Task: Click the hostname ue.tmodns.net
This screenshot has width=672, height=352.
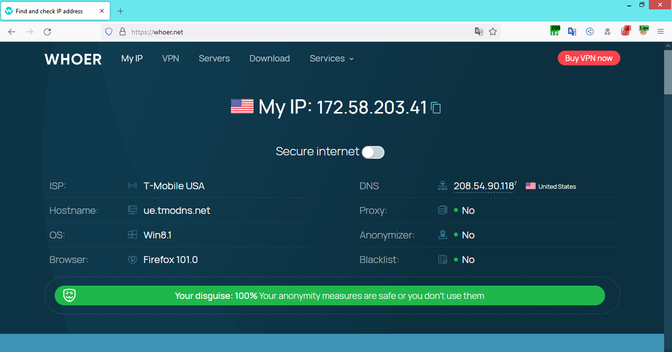Action: [x=177, y=210]
